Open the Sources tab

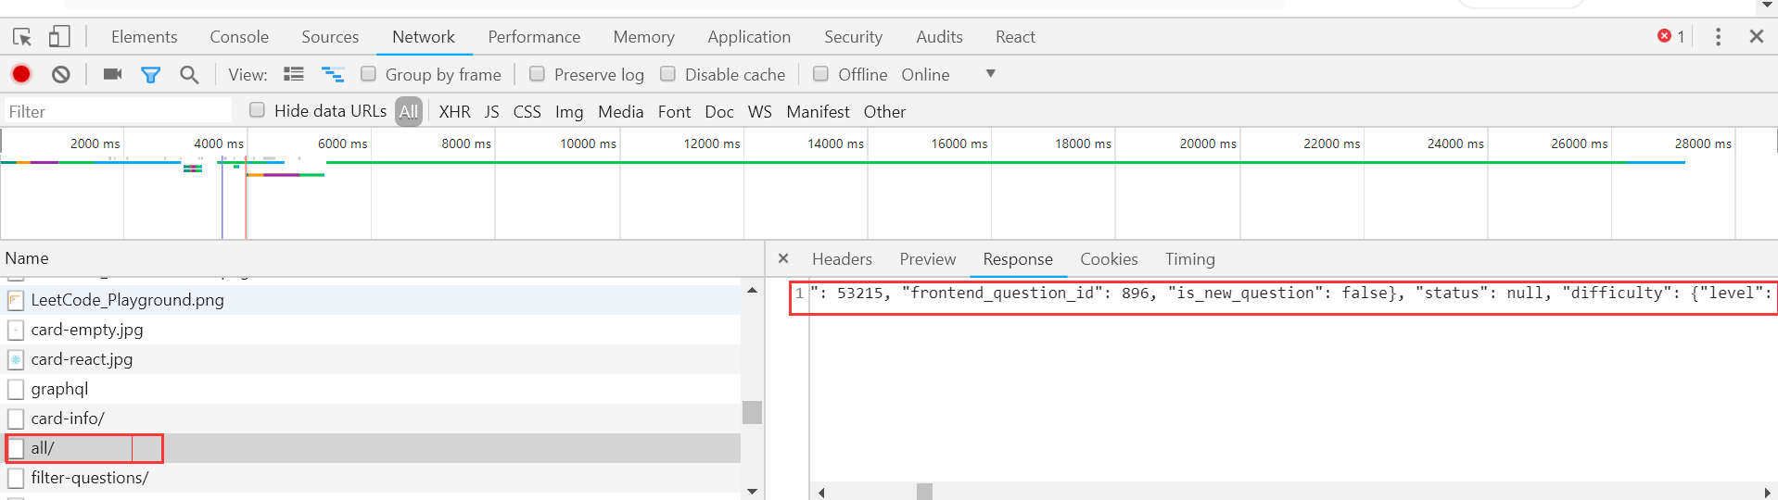(330, 37)
